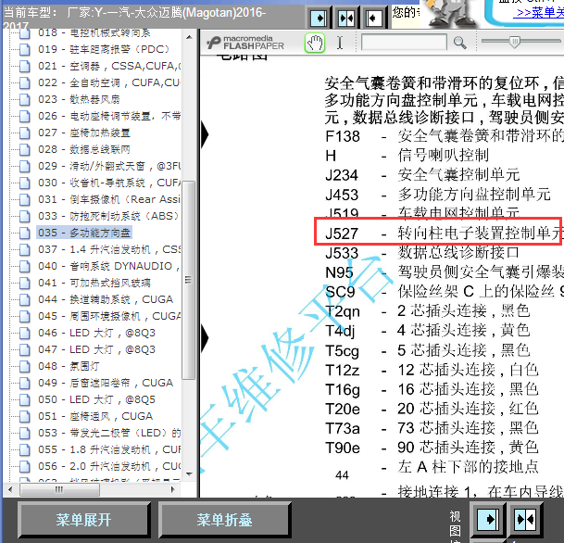
Task: Click the T90e 90 芯插头连接 entry
Action: coord(432,448)
